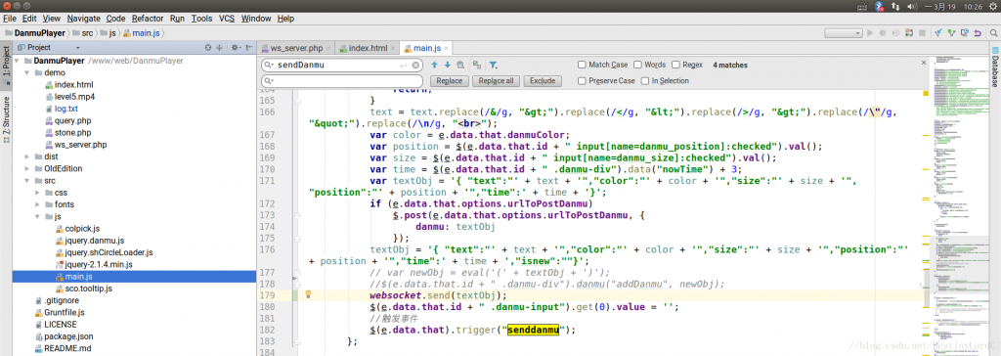
Task: Open the File menu
Action: click(9, 19)
